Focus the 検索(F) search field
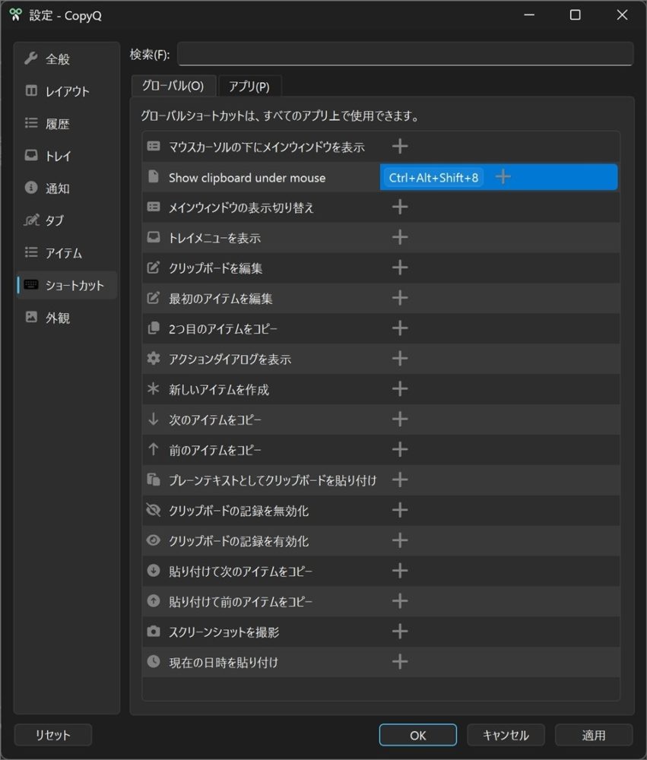The width and height of the screenshot is (647, 760). pos(405,54)
